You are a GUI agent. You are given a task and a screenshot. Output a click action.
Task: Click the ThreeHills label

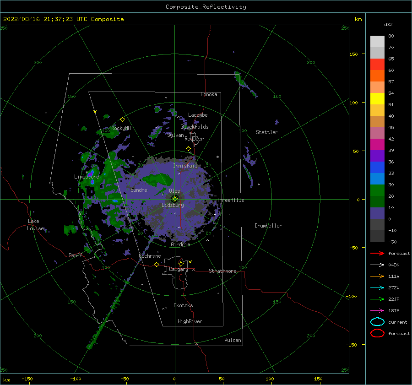230,200
